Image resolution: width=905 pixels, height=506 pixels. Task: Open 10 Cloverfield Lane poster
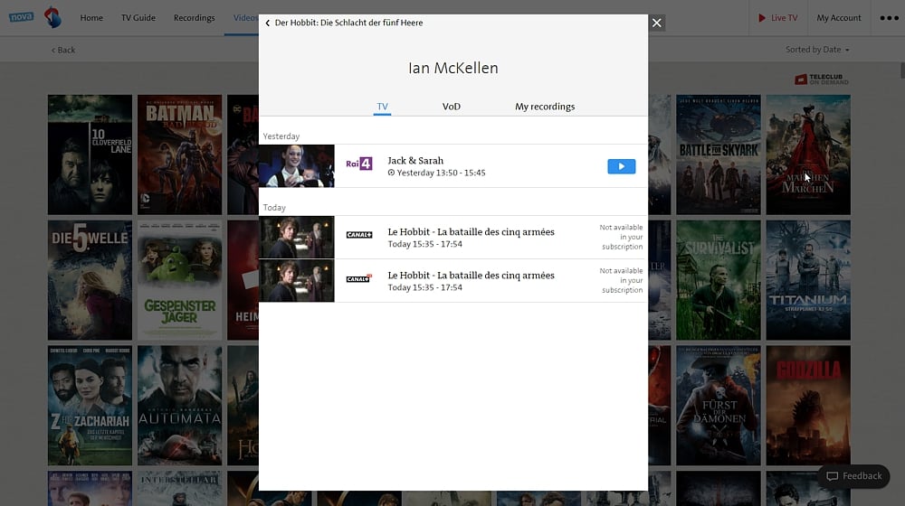pyautogui.click(x=90, y=155)
